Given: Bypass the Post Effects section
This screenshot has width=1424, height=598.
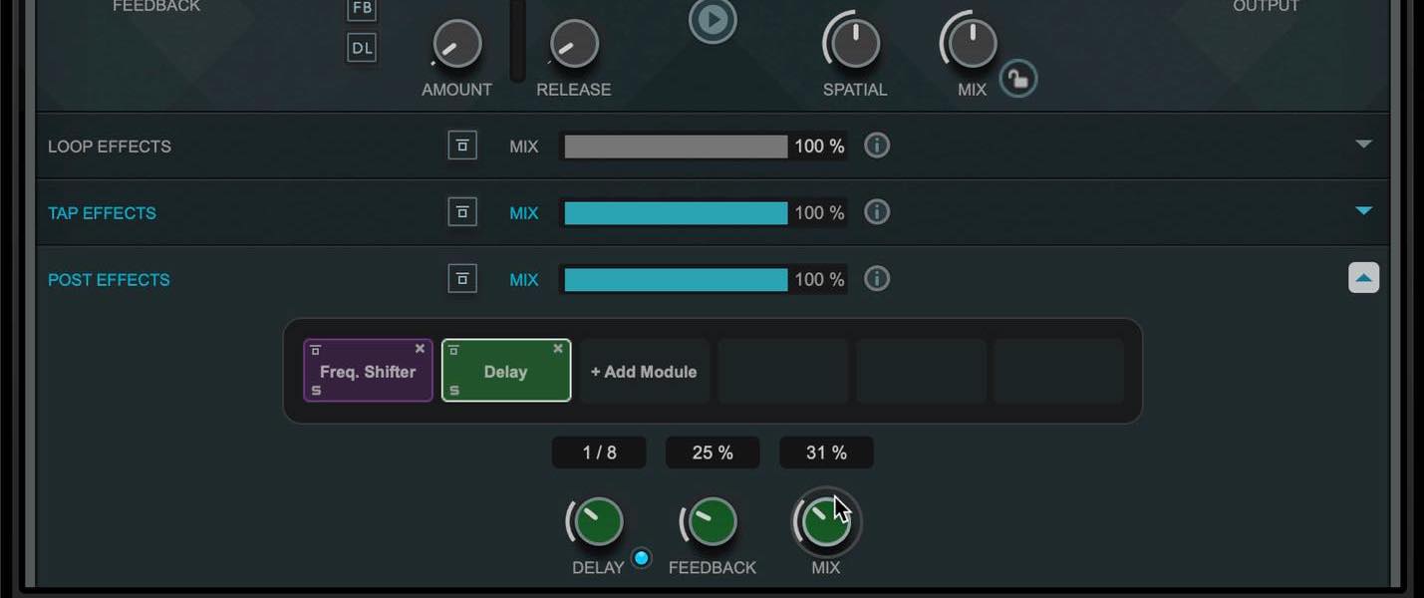Looking at the screenshot, I should click(x=462, y=279).
